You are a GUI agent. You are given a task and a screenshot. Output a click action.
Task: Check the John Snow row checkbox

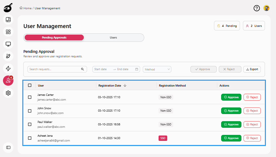(x=30, y=111)
